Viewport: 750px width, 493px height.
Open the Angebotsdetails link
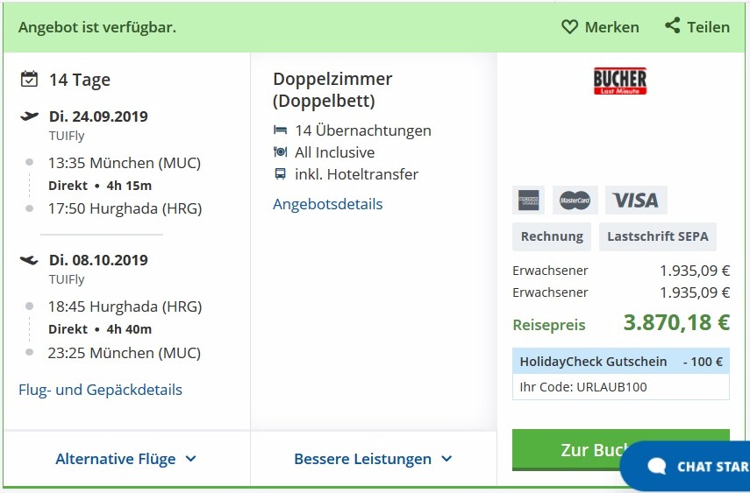tap(328, 204)
